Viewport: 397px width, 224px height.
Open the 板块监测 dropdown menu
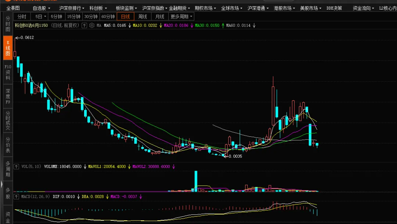126,8
